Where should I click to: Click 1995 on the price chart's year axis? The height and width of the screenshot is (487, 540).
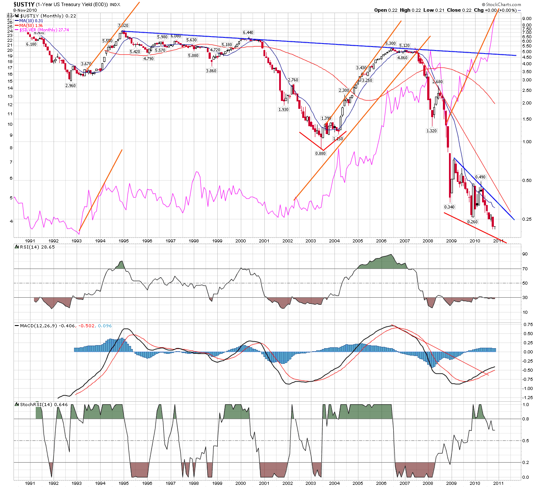pos(124,241)
